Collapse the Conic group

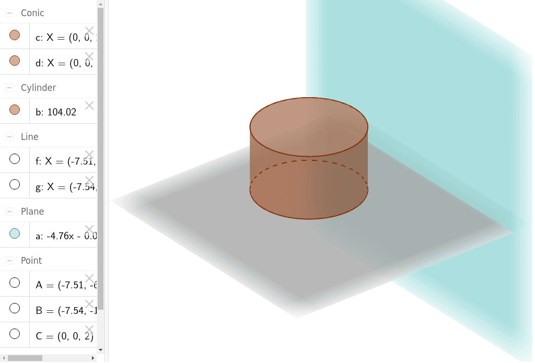9,13
